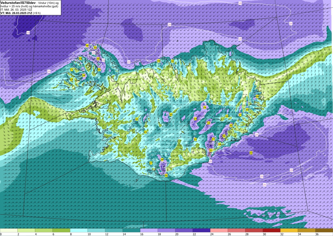Pick the 8–10 m/s light cyan legend swatch
Screen dimensions: 333x236
79,230
